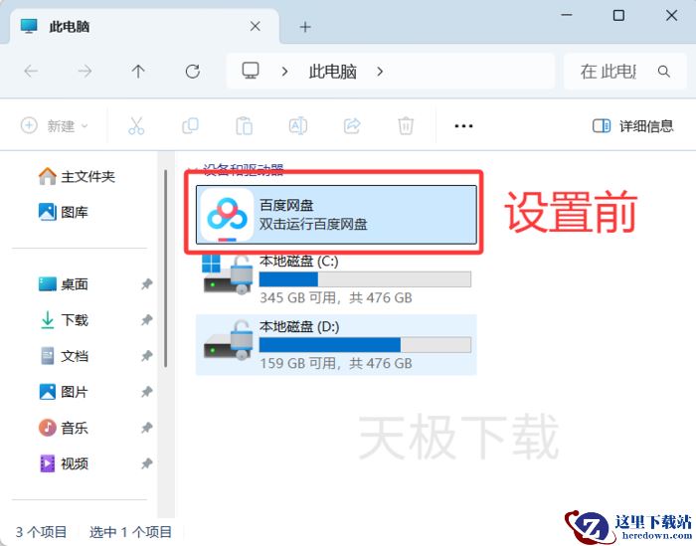Select 此电脑 breadcrumb in address bar
The width and height of the screenshot is (696, 546).
(333, 72)
